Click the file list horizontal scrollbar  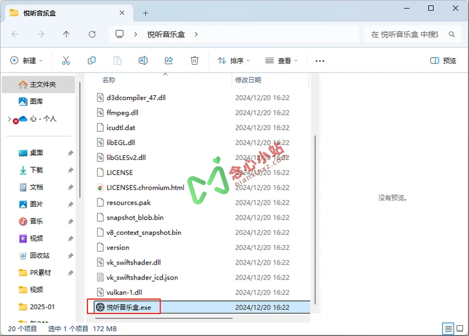tap(164, 318)
